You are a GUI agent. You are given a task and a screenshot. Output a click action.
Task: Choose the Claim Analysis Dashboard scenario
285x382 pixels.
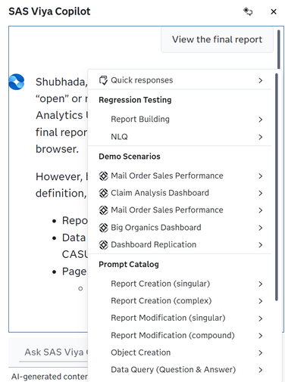coord(180,193)
